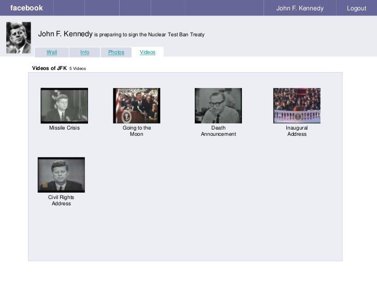
Task: Click the 'Going to the Moon' caption
Action: 137,131
